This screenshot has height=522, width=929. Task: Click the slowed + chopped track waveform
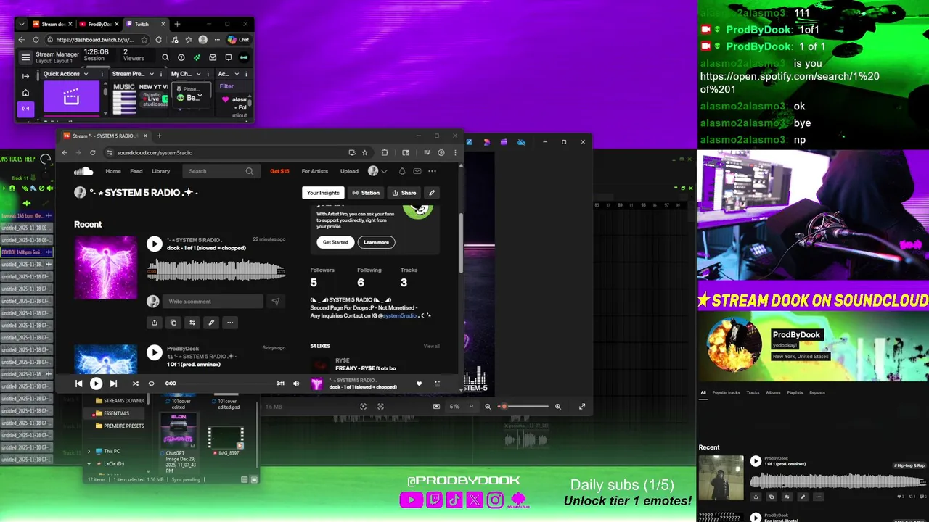pyautogui.click(x=216, y=270)
